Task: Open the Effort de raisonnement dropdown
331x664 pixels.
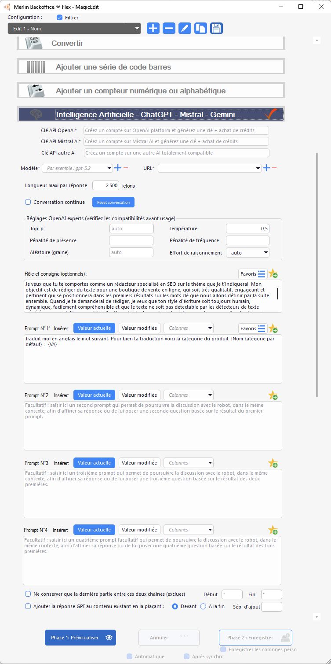Action: [x=247, y=253]
